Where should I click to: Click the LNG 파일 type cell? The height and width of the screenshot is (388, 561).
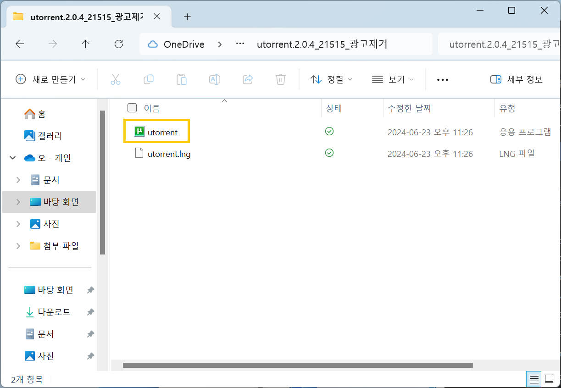517,154
